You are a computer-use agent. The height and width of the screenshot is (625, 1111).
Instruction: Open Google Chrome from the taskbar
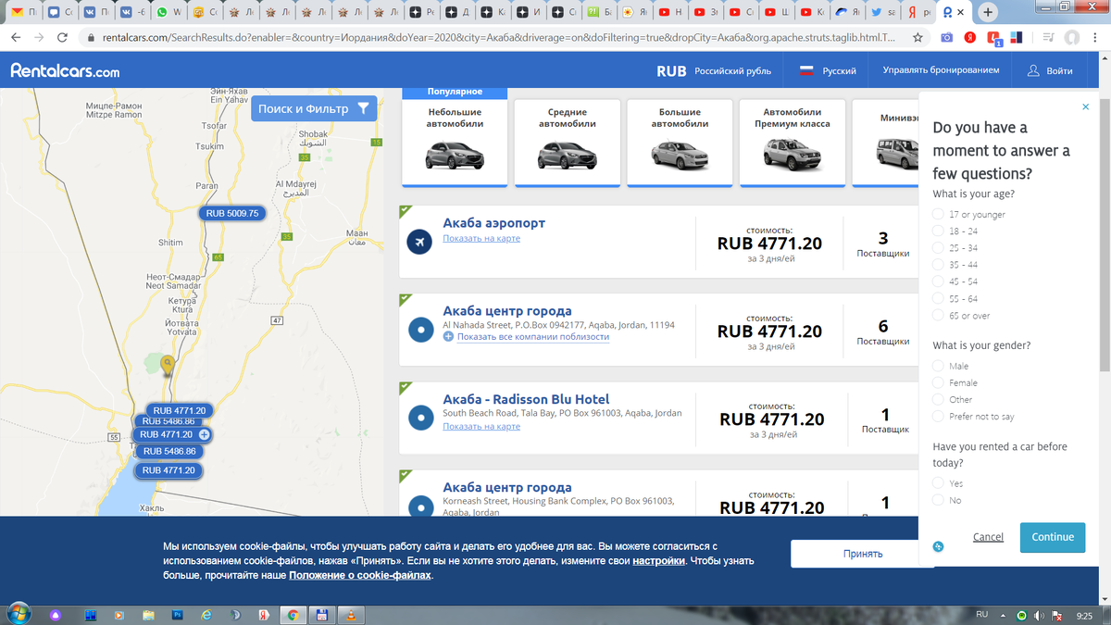click(293, 615)
